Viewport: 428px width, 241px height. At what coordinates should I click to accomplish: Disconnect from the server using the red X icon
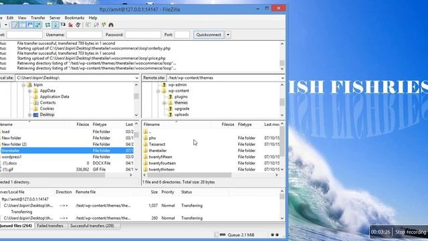[x=71, y=25]
